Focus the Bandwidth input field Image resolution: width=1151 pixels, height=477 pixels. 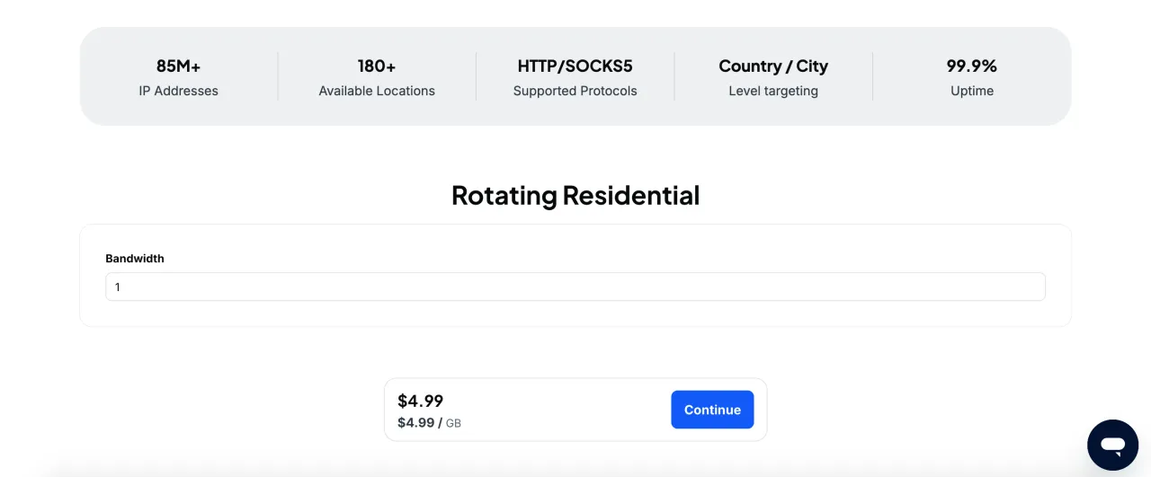pos(575,287)
